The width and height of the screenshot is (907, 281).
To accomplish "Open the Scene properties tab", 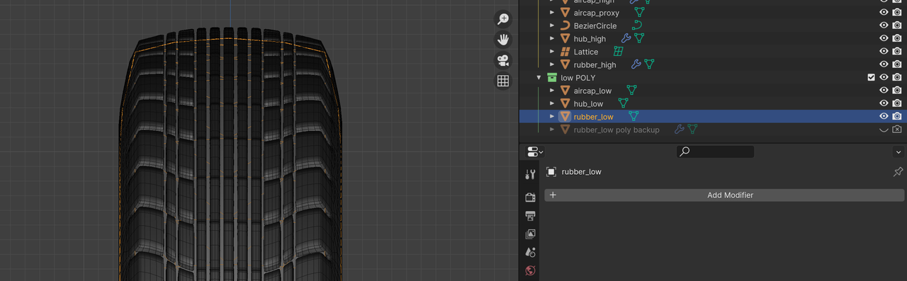I will (530, 252).
